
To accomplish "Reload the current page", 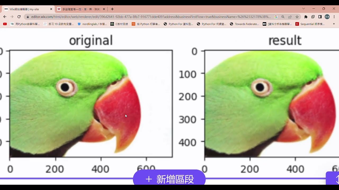I will point(19,17).
